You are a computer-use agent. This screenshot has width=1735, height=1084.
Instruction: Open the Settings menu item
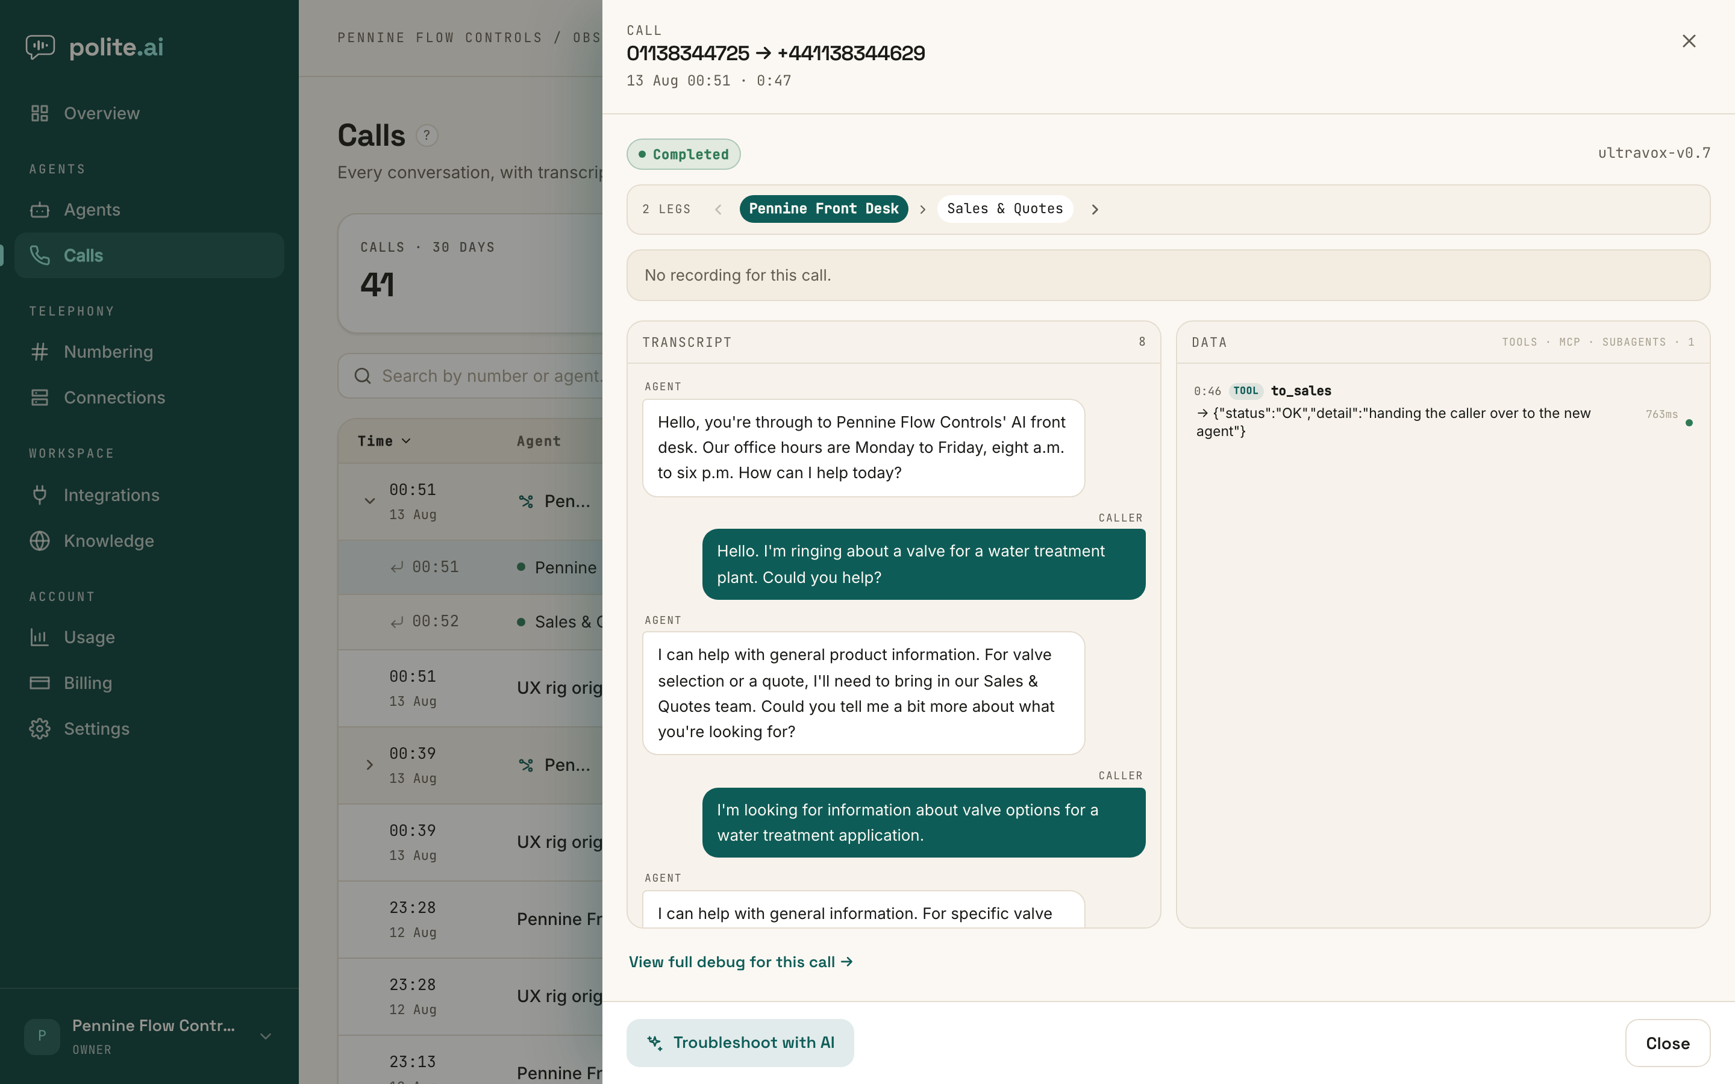(149, 729)
